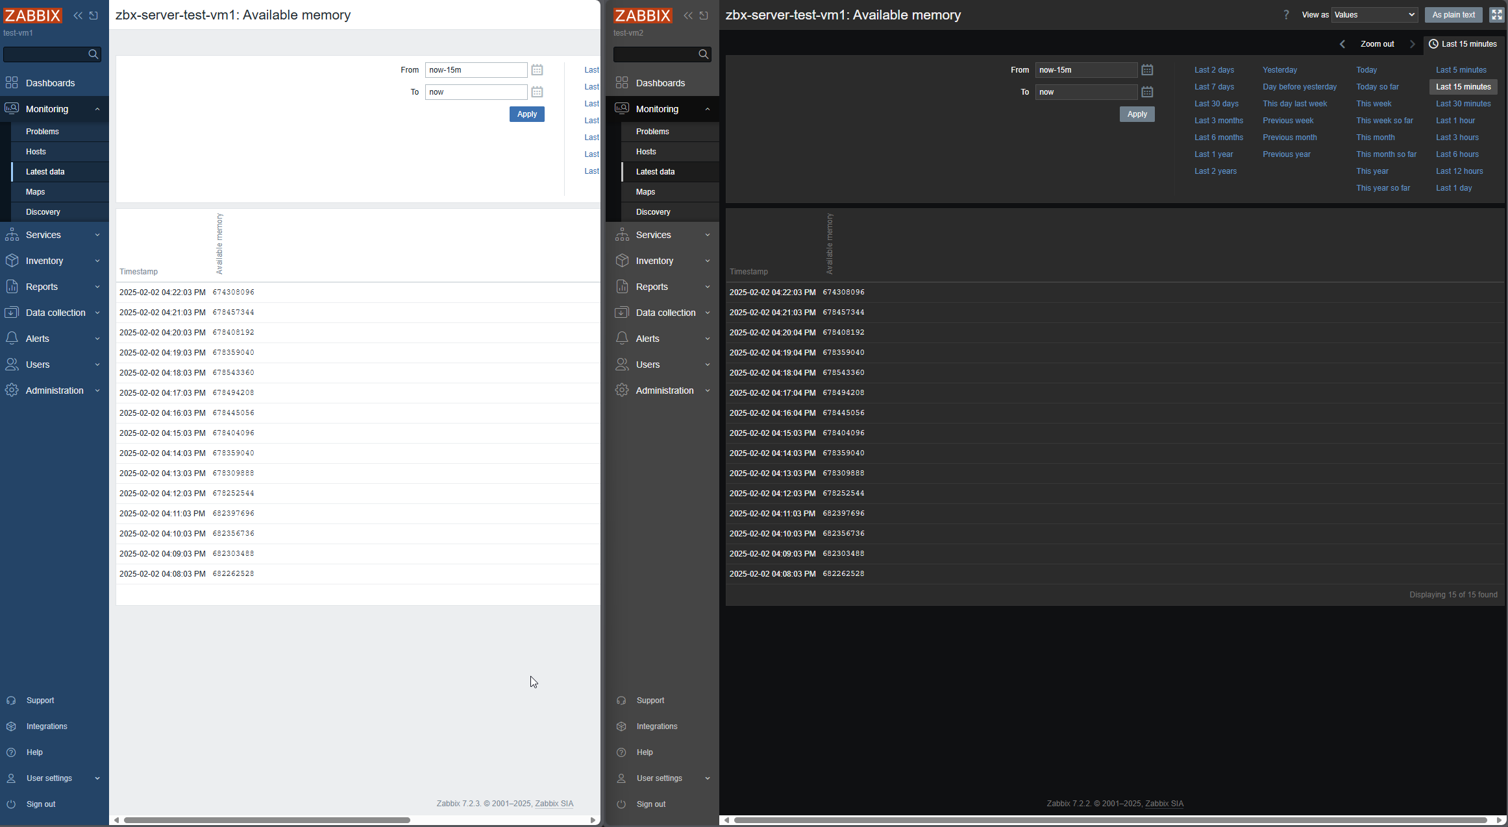Open Discovery in test-vm1 sidebar
The width and height of the screenshot is (1508, 827).
pos(60,212)
